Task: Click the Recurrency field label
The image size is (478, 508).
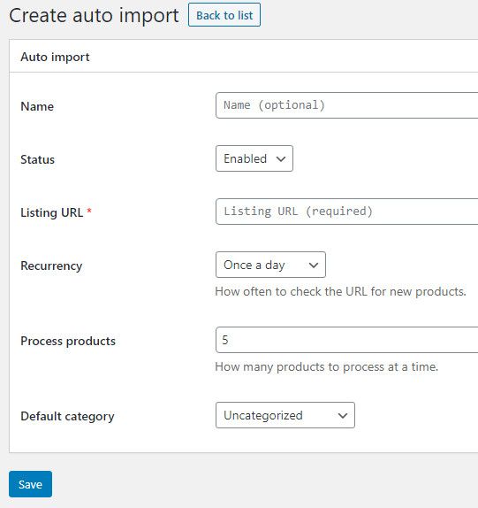Action: [51, 266]
